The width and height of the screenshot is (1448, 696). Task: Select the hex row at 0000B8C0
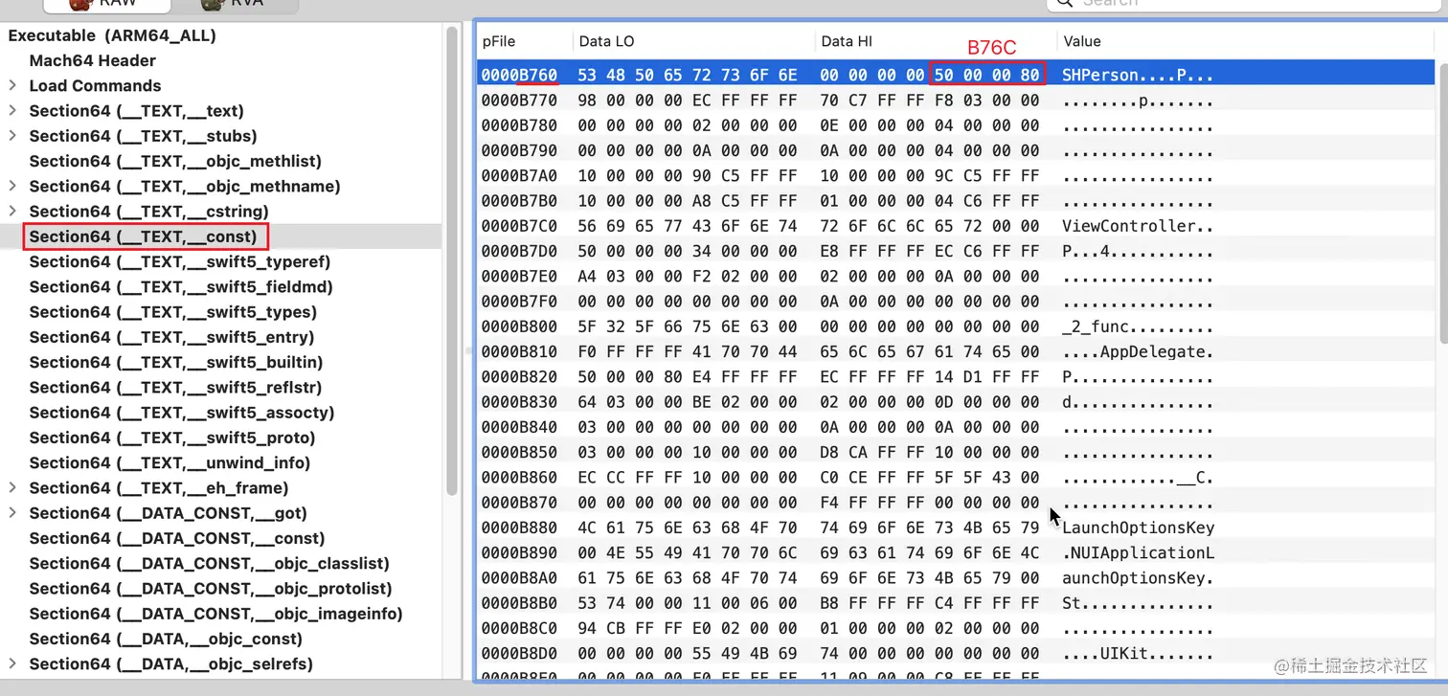[x=956, y=628]
